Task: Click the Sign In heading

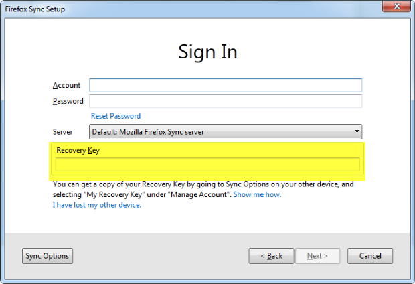Action: click(x=207, y=52)
